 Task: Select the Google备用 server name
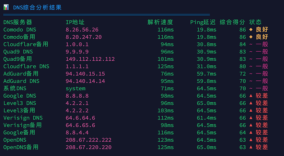pos(19,133)
